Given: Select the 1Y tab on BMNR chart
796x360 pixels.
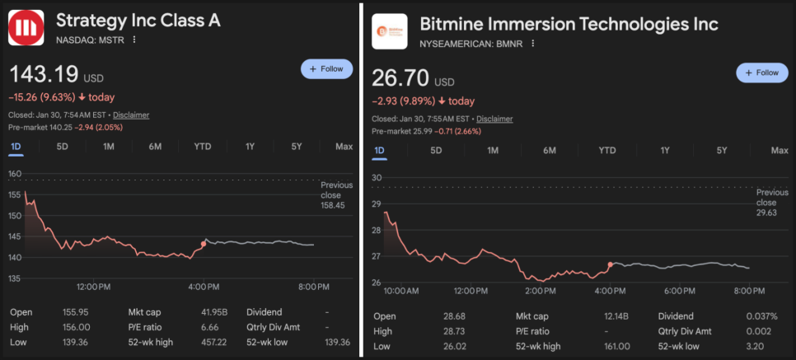Looking at the screenshot, I should [x=664, y=151].
